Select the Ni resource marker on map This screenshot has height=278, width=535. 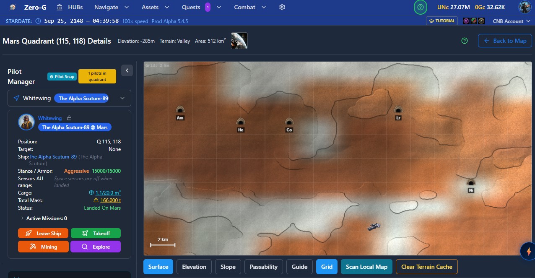471,185
